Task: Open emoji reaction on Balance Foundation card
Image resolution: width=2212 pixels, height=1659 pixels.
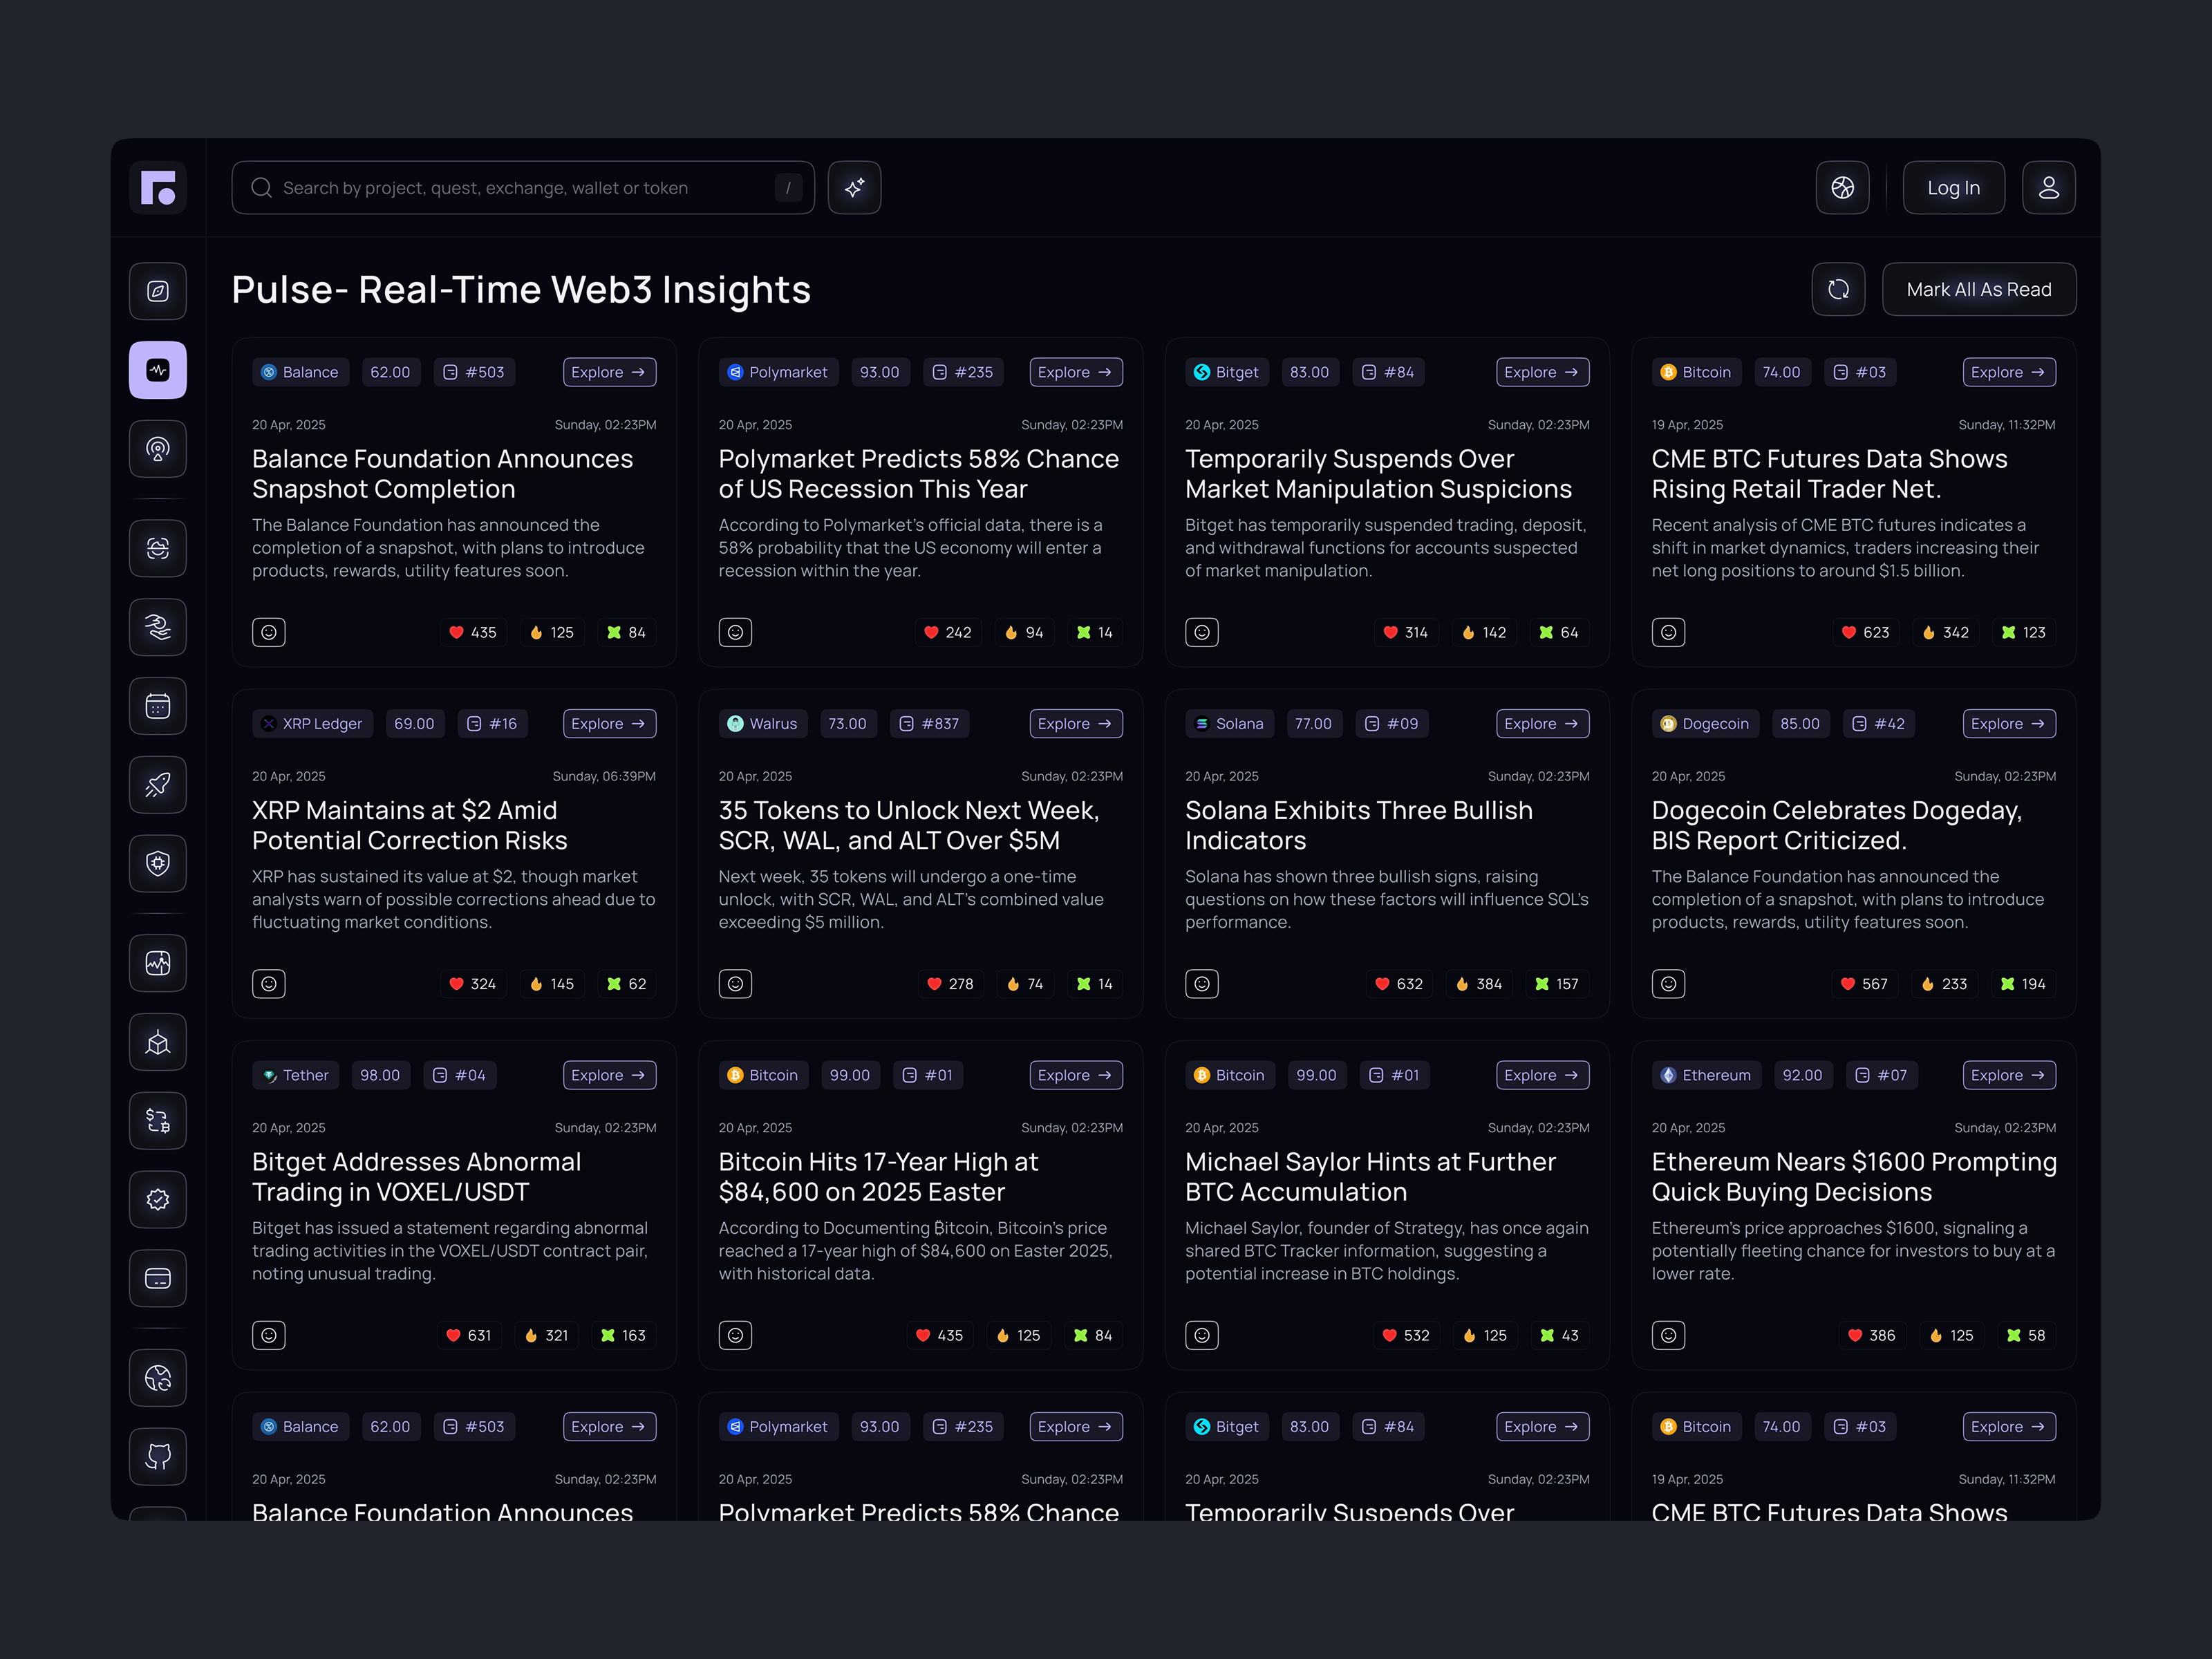Action: click(x=269, y=632)
